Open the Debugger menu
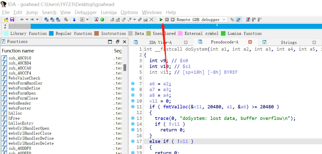322x154 pixels. coord(86,12)
